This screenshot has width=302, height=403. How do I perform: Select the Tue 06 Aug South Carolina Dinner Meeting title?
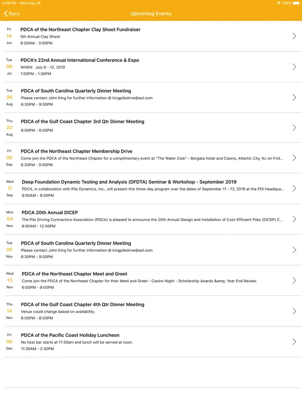point(76,91)
